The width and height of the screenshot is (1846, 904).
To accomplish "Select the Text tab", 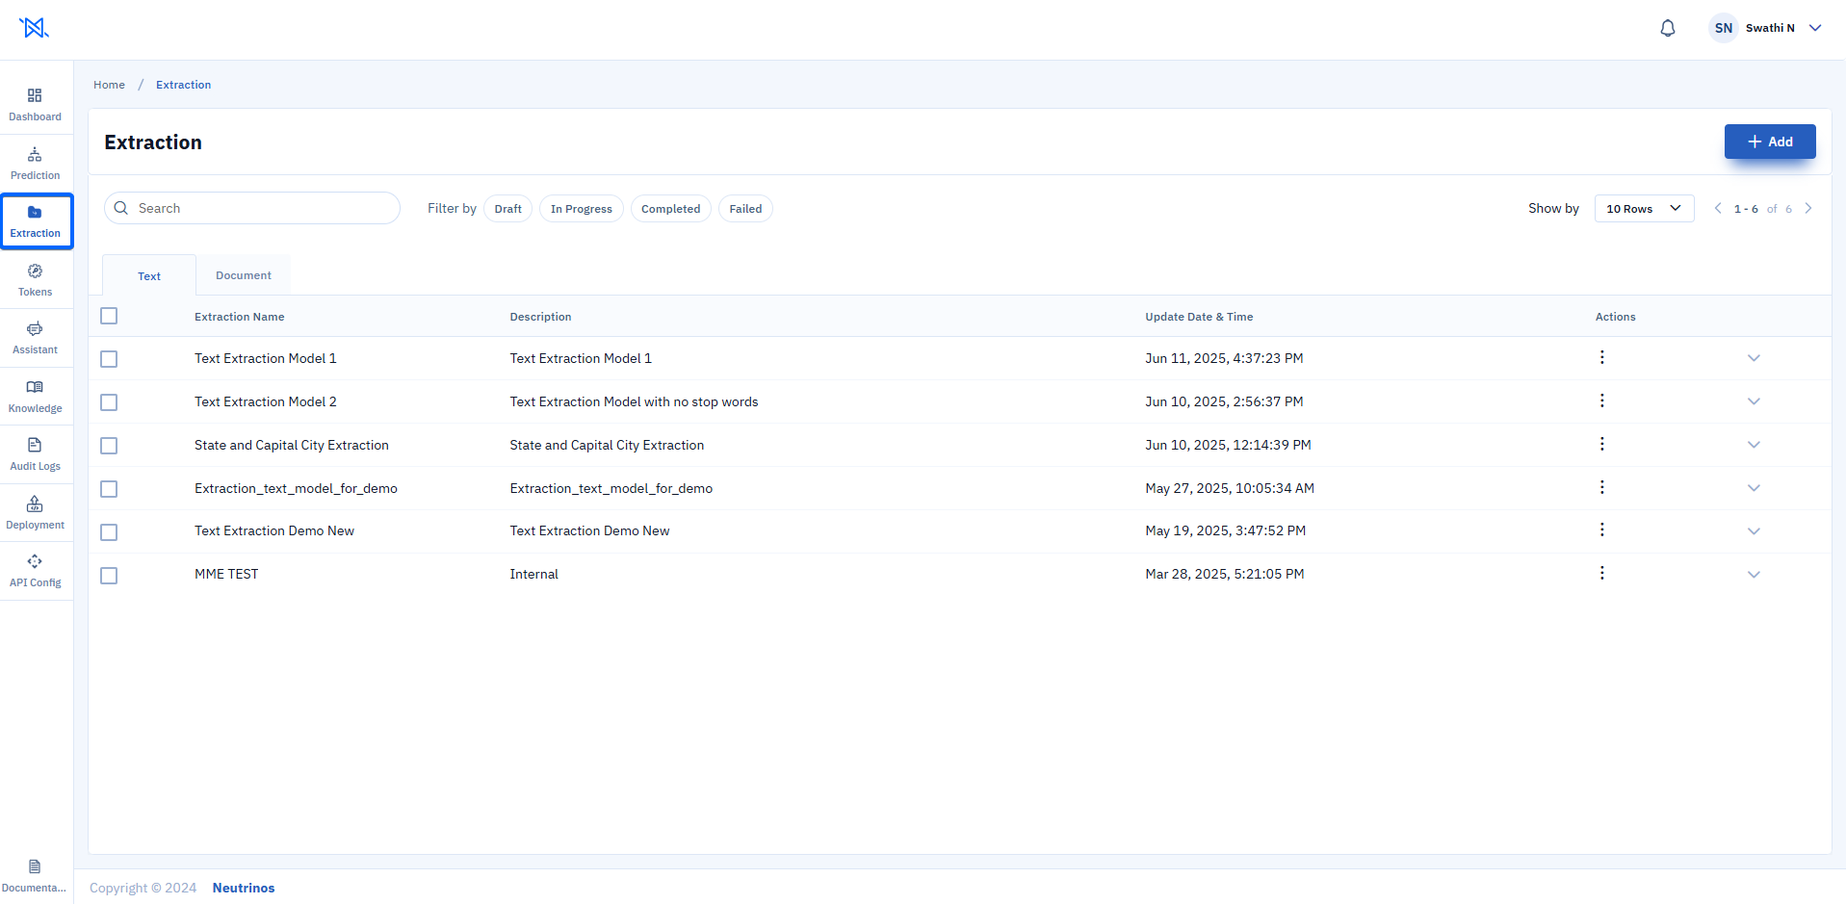I will tap(149, 275).
